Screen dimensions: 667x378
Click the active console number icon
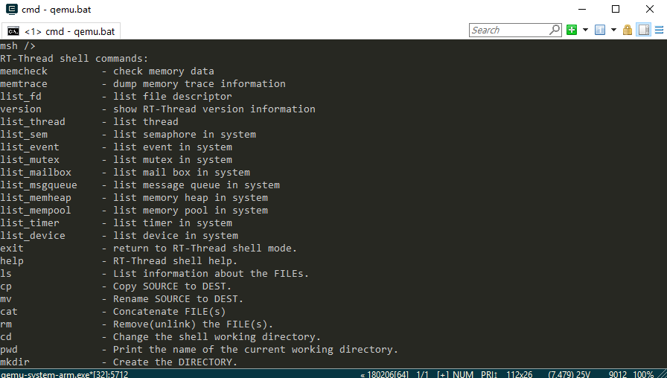pos(600,30)
